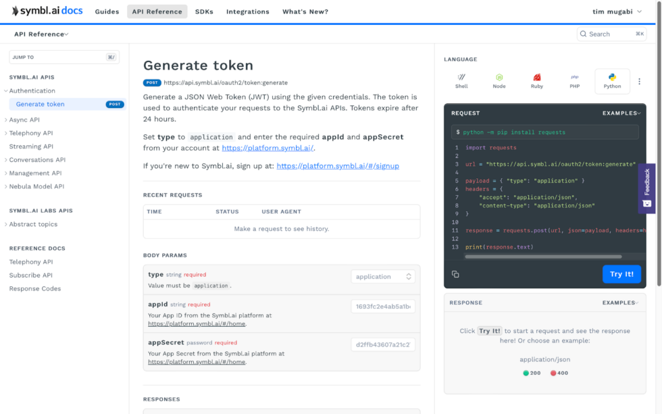Select the Node language option
The height and width of the screenshot is (414, 662).
tap(499, 81)
